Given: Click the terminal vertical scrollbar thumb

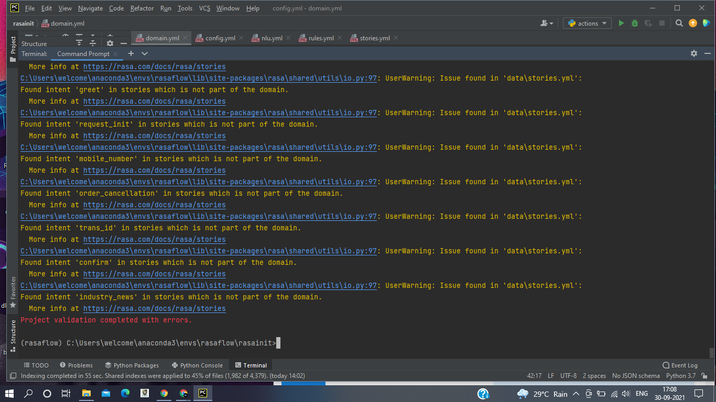Looking at the screenshot, I should (711, 352).
